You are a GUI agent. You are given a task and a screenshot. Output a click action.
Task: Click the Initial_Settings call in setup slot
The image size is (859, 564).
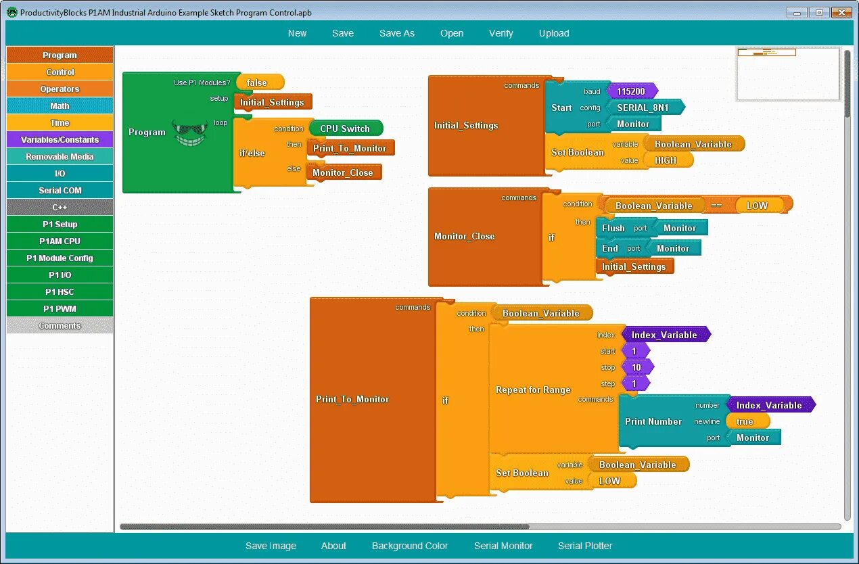pos(272,102)
